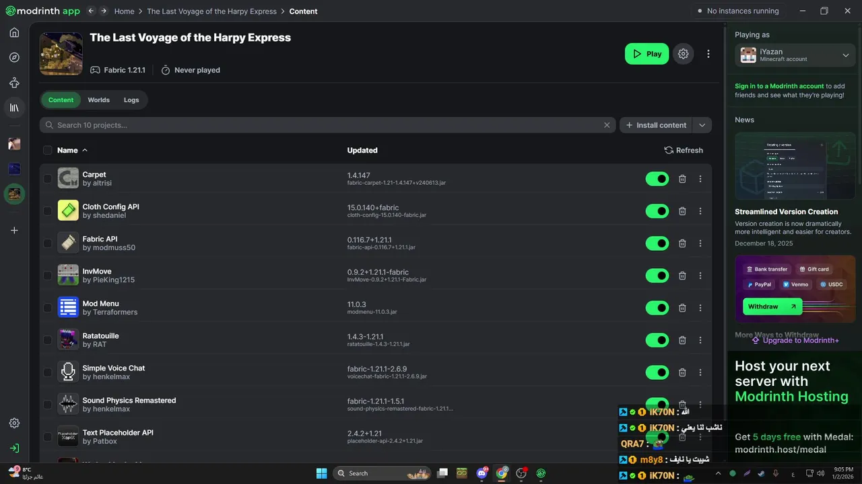
Task: Open more options for Mod Menu row
Action: 700,308
